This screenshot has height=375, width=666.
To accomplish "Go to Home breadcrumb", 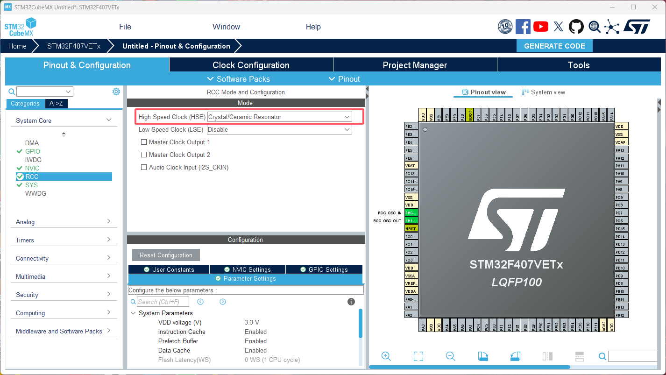I will point(17,46).
